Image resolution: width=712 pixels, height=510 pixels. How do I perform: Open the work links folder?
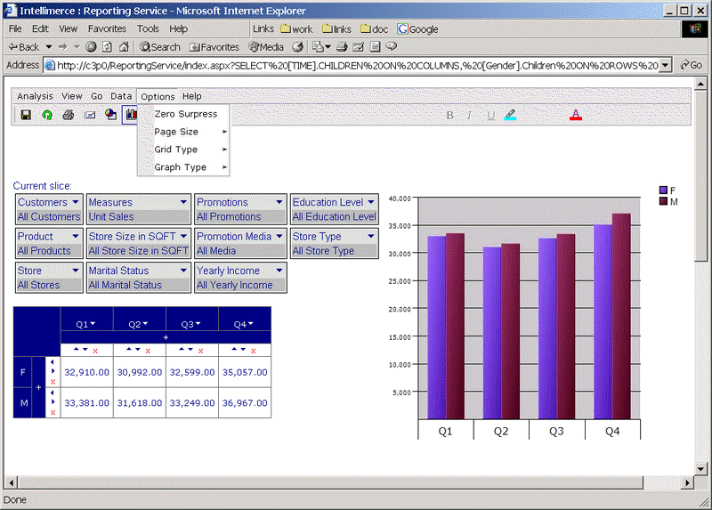[296, 29]
